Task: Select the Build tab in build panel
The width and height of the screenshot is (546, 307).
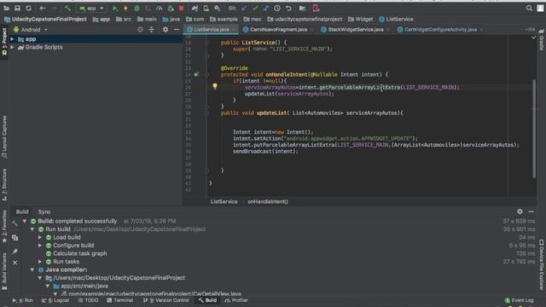Action: (x=22, y=211)
